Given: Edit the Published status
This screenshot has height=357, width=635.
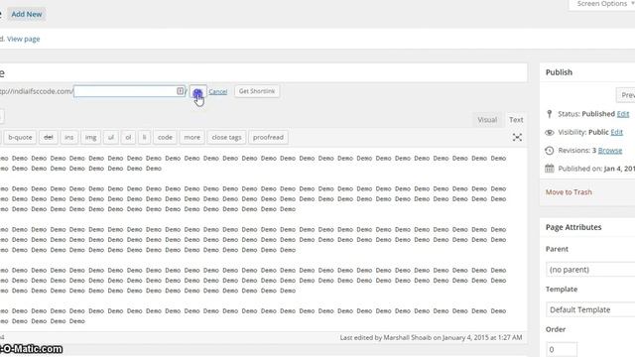Looking at the screenshot, I should [623, 114].
